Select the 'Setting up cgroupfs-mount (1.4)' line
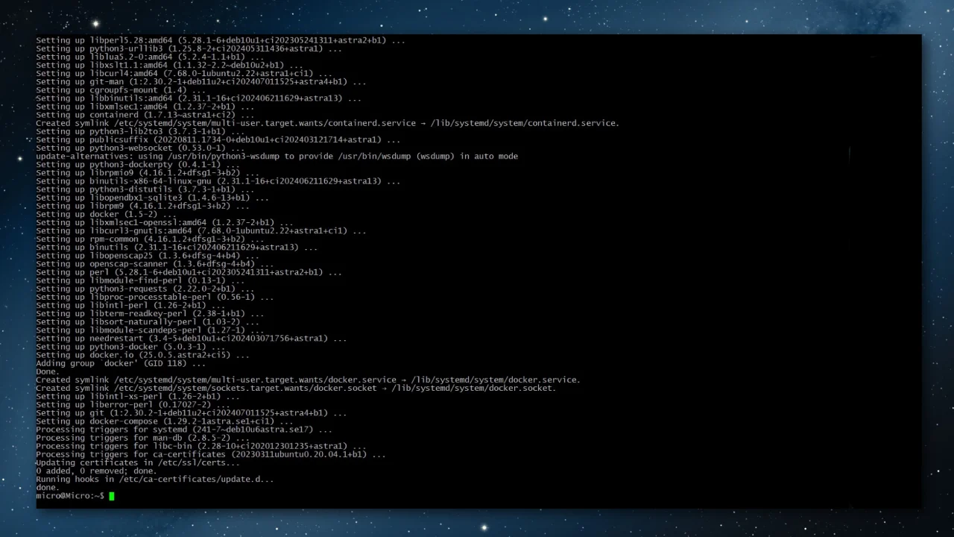 tap(121, 89)
